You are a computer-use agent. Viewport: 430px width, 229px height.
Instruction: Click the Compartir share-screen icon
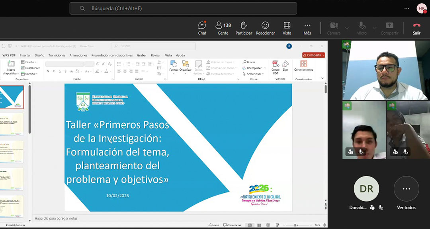(389, 28)
